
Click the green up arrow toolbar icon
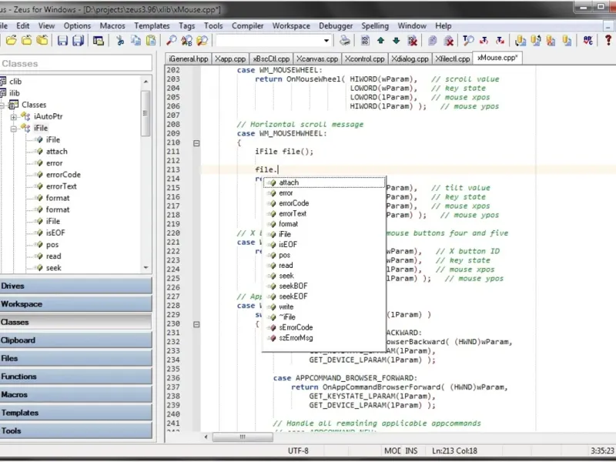381,41
